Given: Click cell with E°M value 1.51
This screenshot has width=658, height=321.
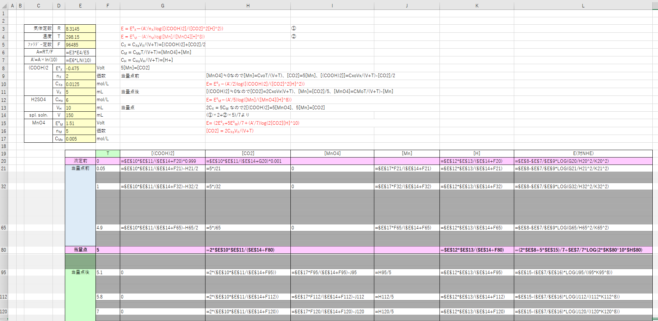Looking at the screenshot, I should (x=80, y=123).
